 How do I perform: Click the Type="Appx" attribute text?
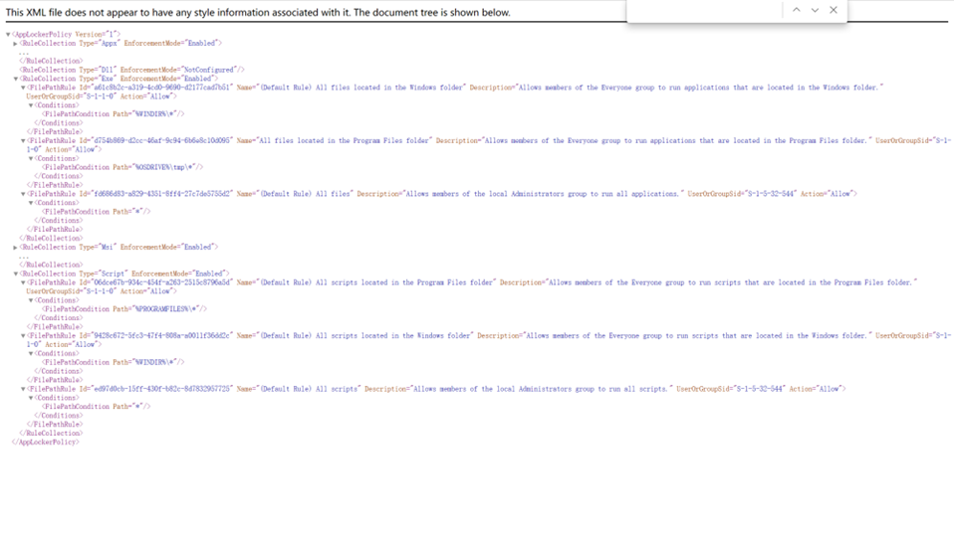98,43
